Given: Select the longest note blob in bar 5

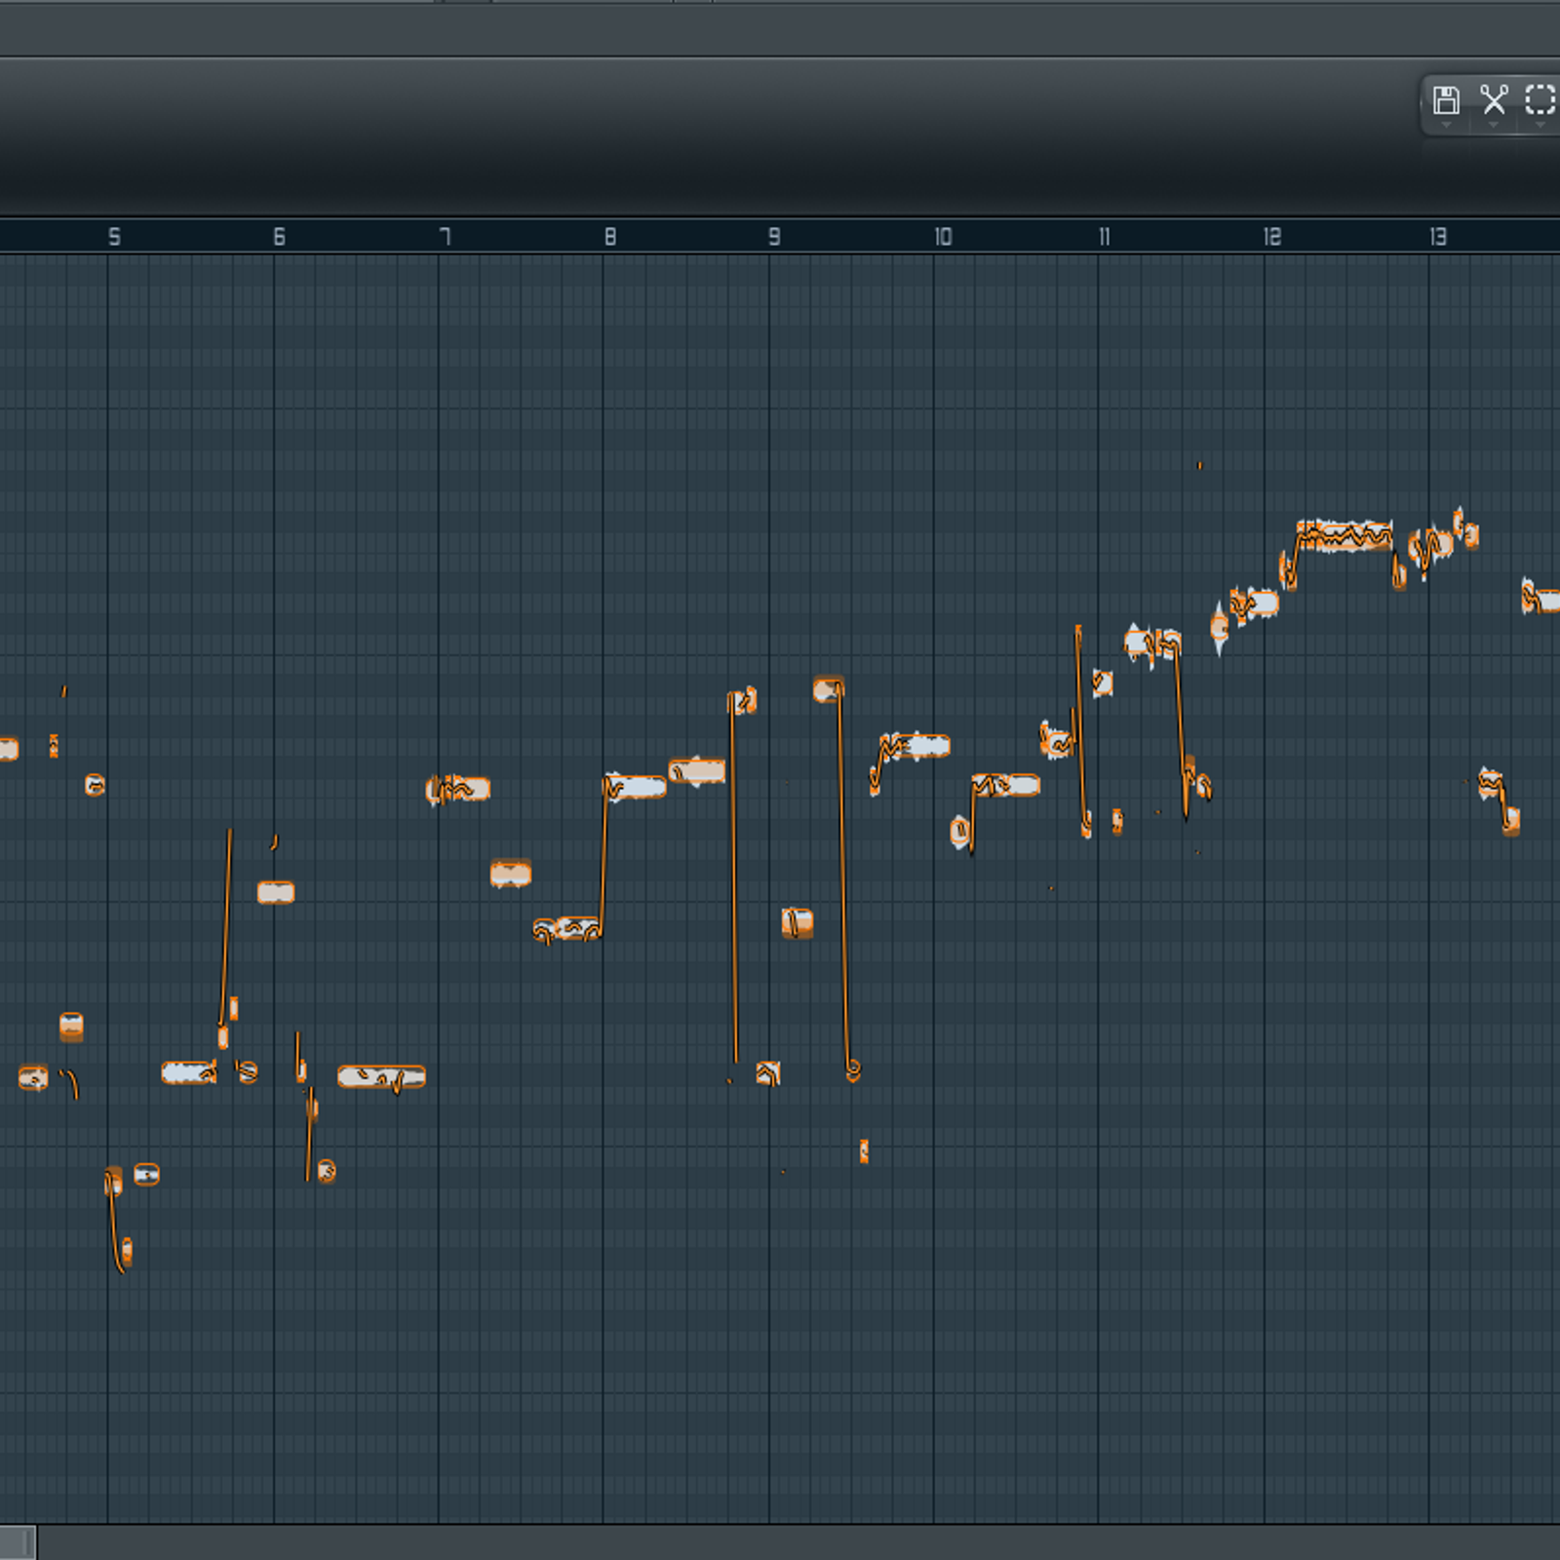Looking at the screenshot, I should [189, 1072].
